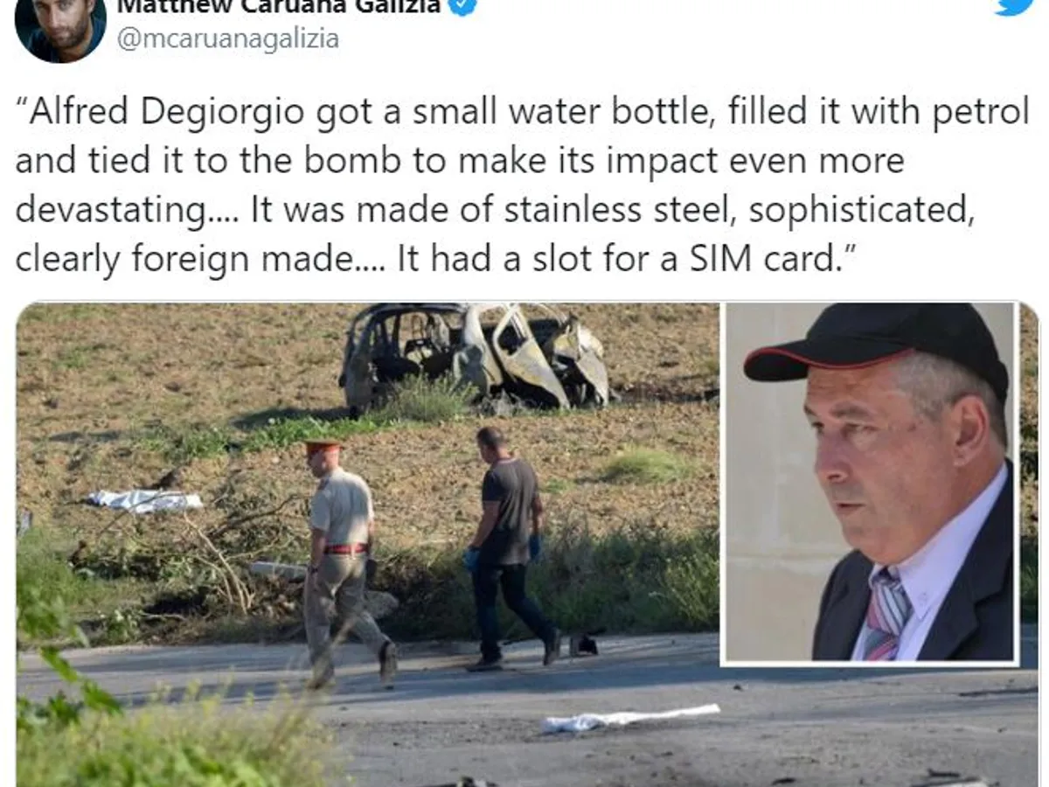This screenshot has height=787, width=1049.
Task: Click the man in dark shirt with gloves
Action: pyautogui.click(x=511, y=548)
